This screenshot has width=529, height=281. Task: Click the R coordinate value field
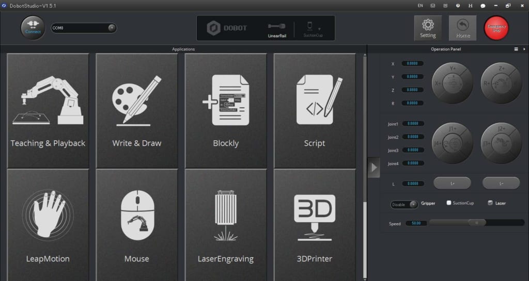pyautogui.click(x=412, y=103)
